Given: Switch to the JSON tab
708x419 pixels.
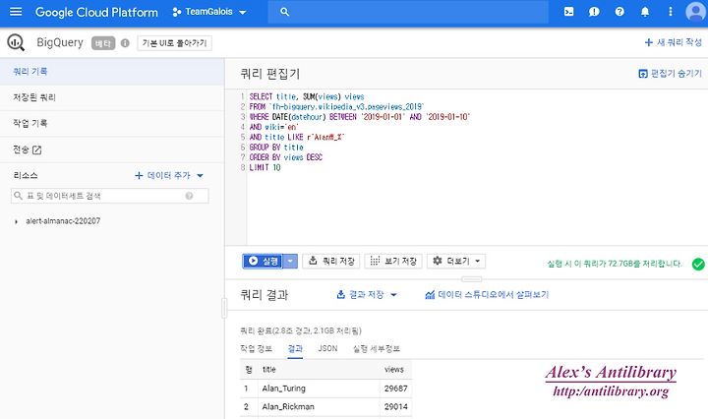Looking at the screenshot, I should [x=327, y=348].
